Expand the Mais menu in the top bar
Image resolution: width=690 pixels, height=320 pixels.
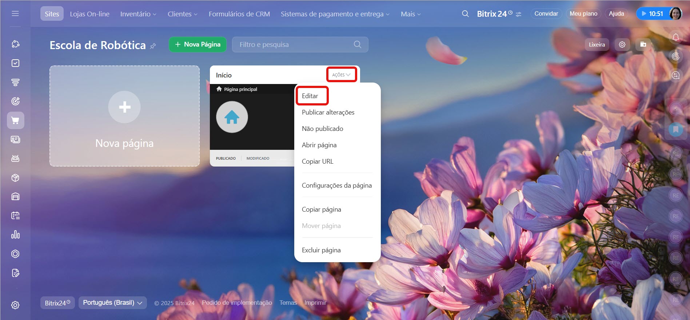(x=411, y=14)
